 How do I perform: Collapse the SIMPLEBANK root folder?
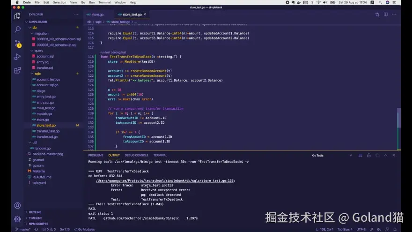pyautogui.click(x=26, y=22)
